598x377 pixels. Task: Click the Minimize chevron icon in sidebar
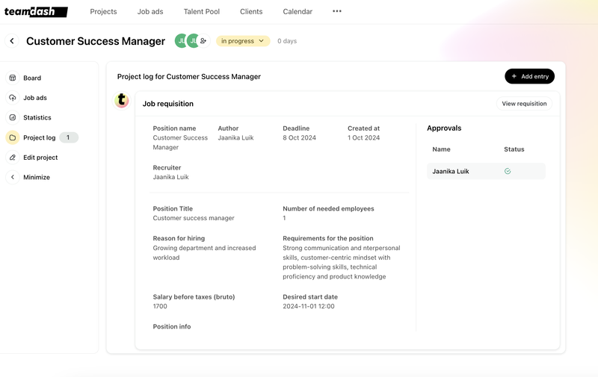pyautogui.click(x=13, y=177)
